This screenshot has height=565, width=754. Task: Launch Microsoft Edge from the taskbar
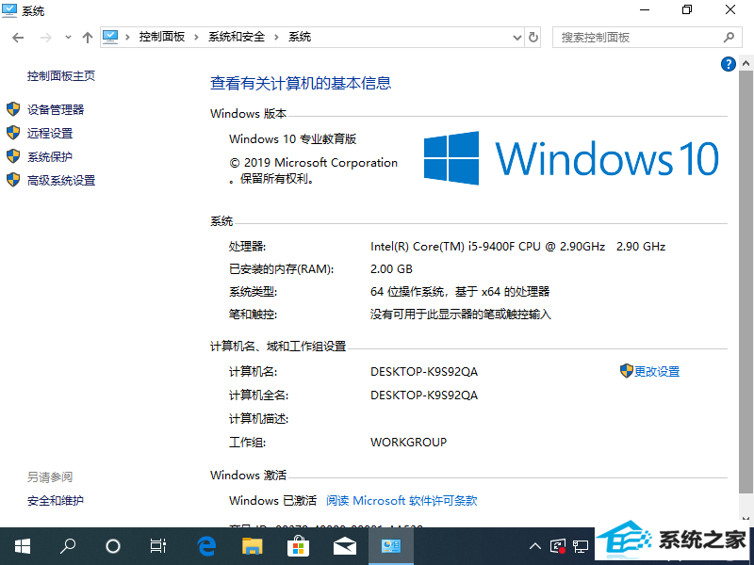(x=206, y=546)
